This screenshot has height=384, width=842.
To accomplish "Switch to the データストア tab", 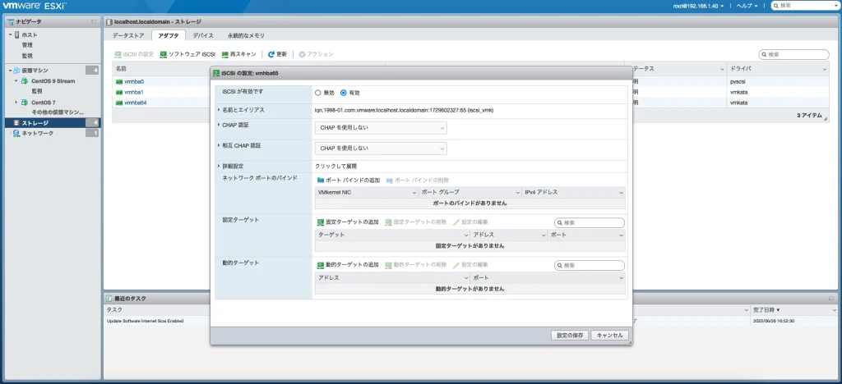I will pos(128,35).
